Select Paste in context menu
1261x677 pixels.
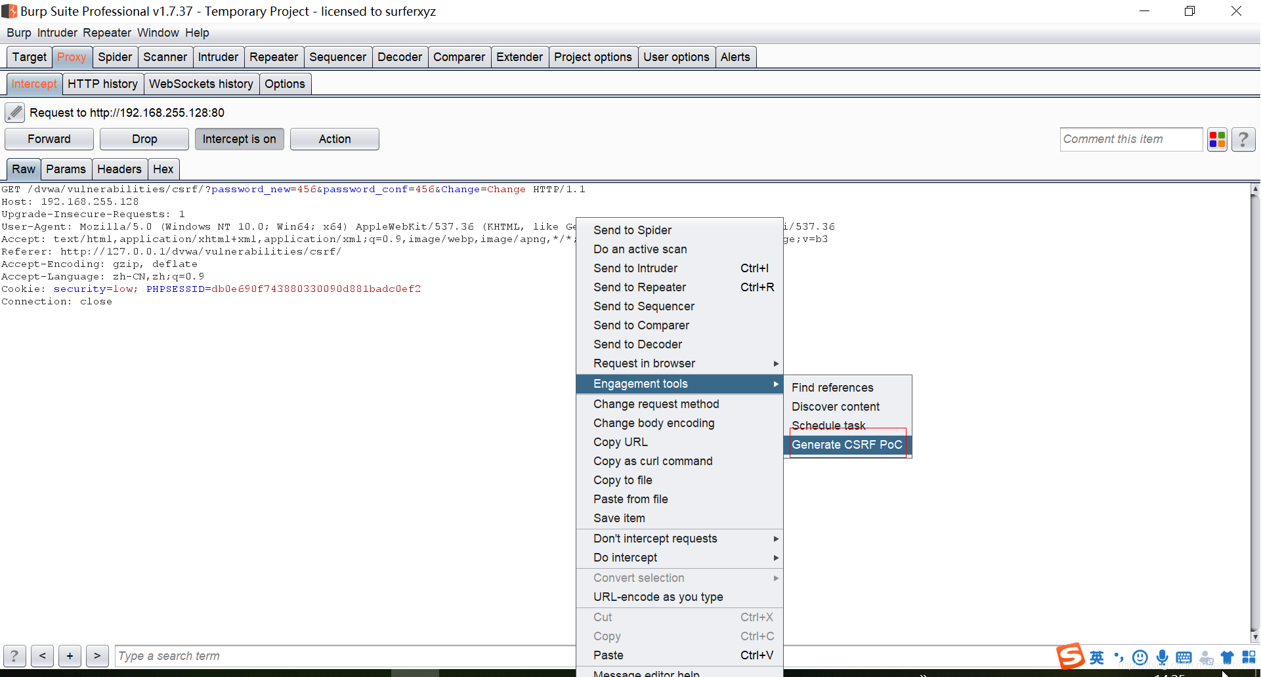coord(679,655)
